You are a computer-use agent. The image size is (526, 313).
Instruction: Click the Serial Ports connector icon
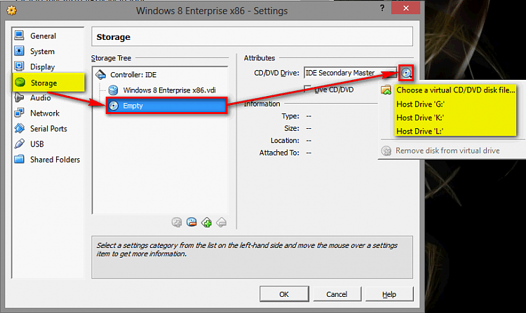pyautogui.click(x=19, y=128)
